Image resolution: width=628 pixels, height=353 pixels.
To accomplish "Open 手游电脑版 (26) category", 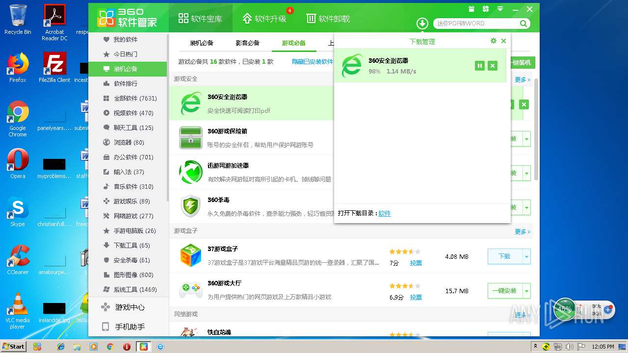I will click(x=128, y=230).
